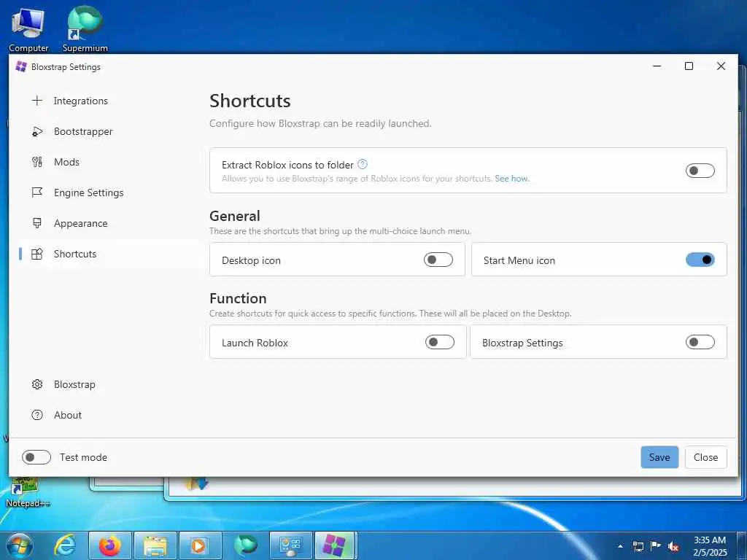Viewport: 747px width, 560px height.
Task: Select the Shortcuts page label
Action: pos(75,254)
